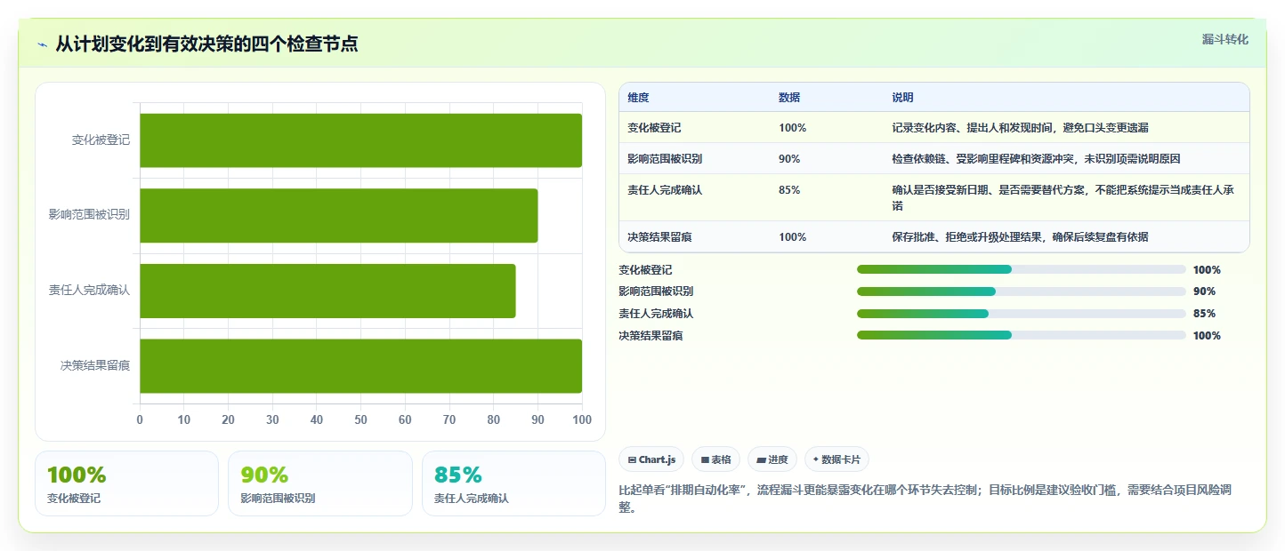Click the 影响范围被识别 progress bar
This screenshot has width=1285, height=551.
pos(1021,291)
